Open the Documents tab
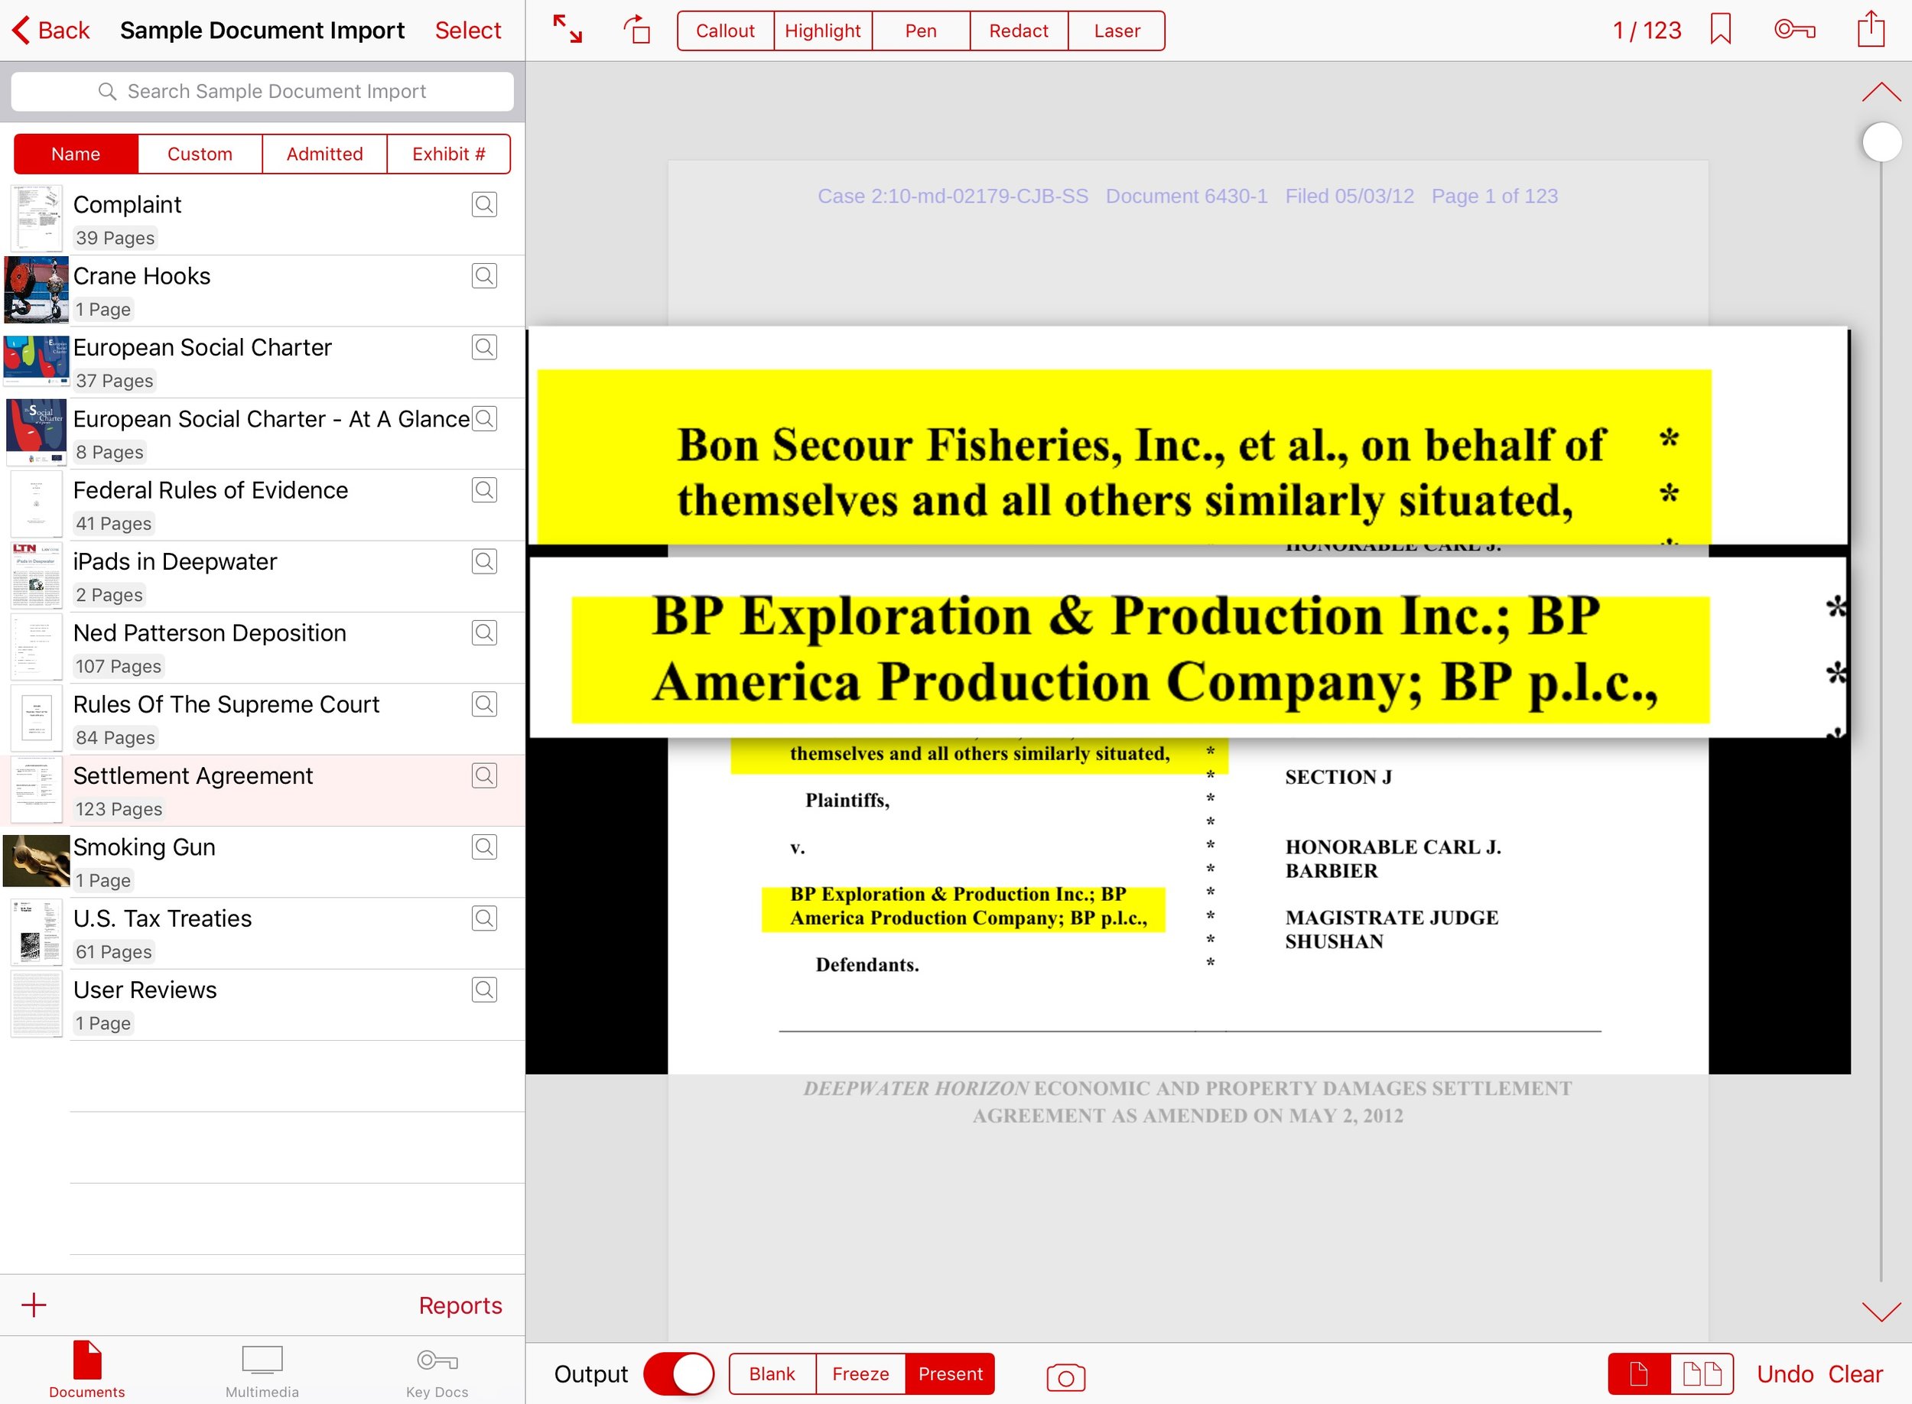1912x1404 pixels. tap(86, 1370)
